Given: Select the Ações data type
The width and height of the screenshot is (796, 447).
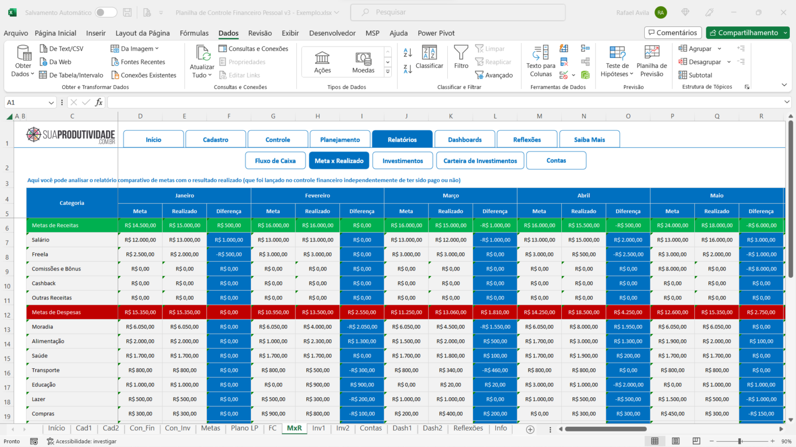Looking at the screenshot, I should coord(322,62).
